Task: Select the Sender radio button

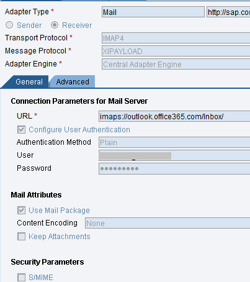Action: click(x=9, y=25)
